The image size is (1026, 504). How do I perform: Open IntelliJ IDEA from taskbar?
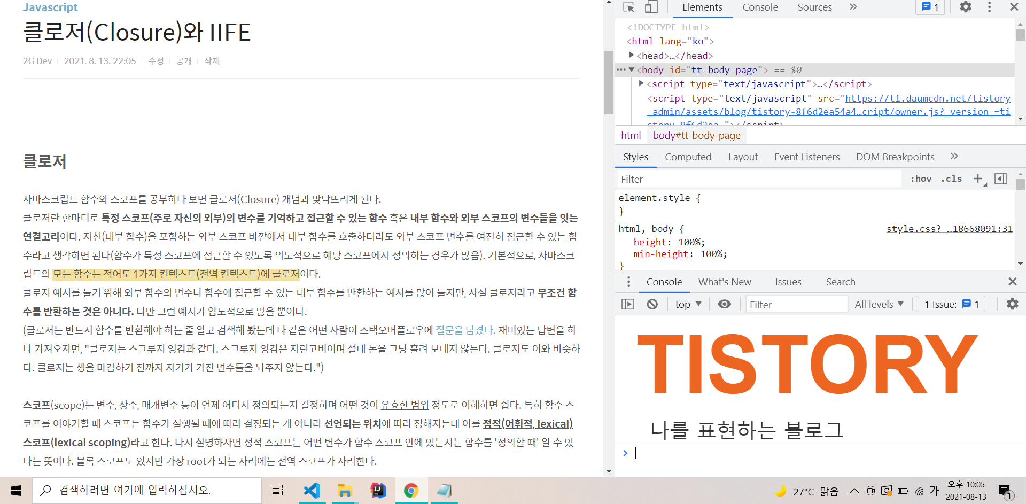(378, 491)
